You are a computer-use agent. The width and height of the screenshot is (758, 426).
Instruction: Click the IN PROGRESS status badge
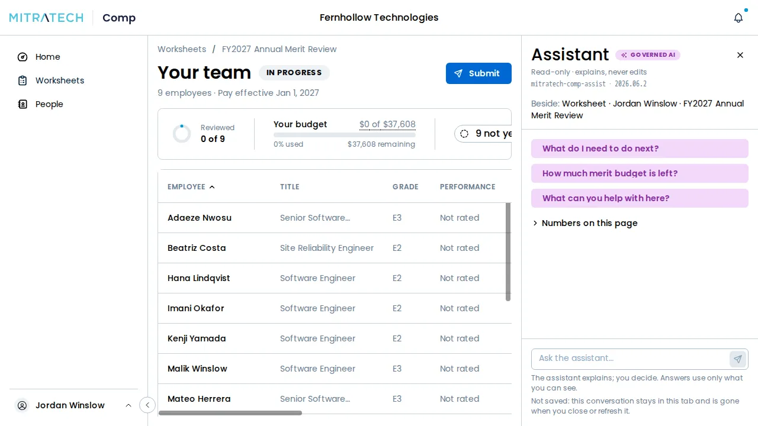tap(294, 73)
